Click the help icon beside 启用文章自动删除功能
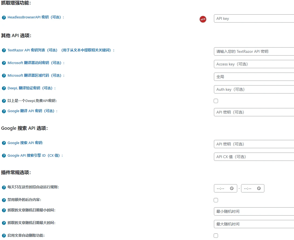The height and width of the screenshot is (240, 294). pyautogui.click(x=4, y=236)
